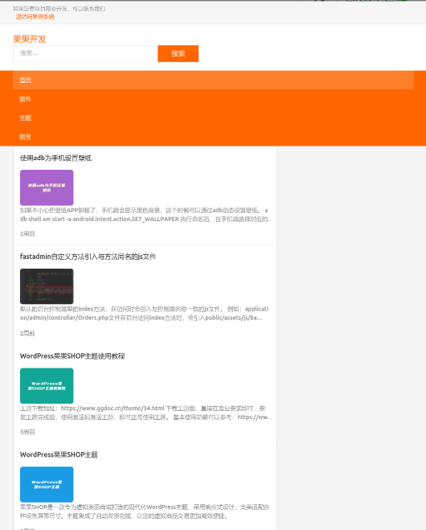Screen dimensions: 426x530
Task: Click the purple adb wallpaper thumbnail
Action: tap(47, 187)
